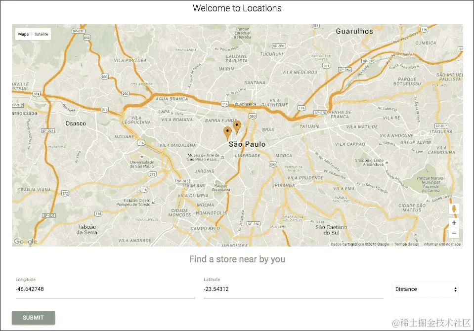
Task: Click the Taboão da Serra label
Action: click(87, 229)
